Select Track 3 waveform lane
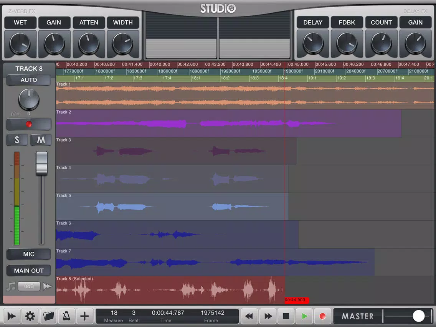This screenshot has height=327, width=436. click(176, 151)
